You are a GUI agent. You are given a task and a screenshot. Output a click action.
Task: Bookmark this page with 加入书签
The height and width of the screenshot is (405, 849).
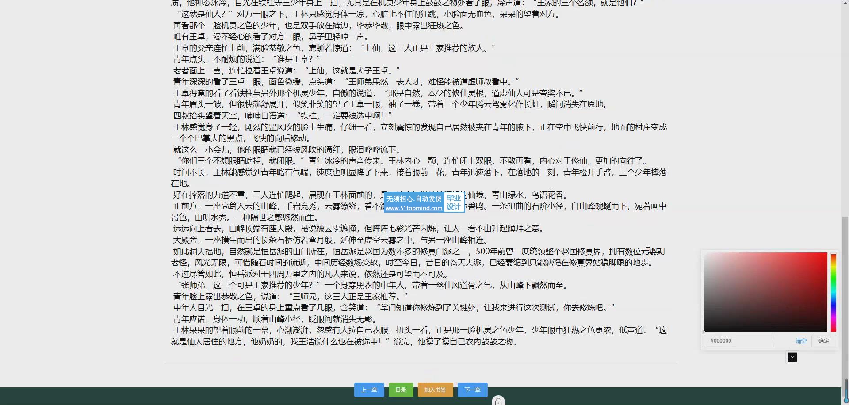click(x=435, y=390)
